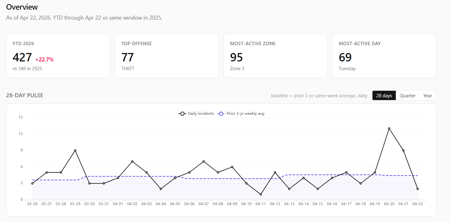451x222 pixels.
Task: Click the 04-07 data point marker
Action: tap(204, 162)
